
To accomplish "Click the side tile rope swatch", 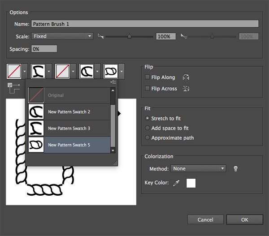I will 39,71.
